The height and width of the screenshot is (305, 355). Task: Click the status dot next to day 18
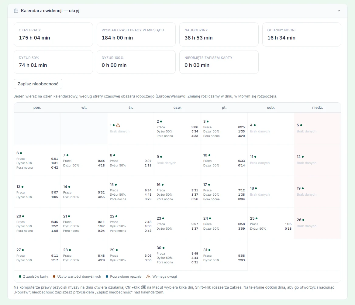(256, 188)
